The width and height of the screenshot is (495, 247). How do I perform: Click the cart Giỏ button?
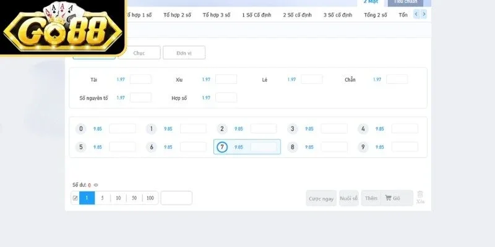392,198
